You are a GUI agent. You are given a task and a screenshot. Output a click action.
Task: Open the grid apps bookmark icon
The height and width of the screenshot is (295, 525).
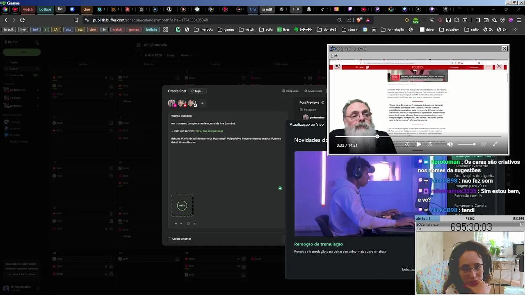pyautogui.click(x=166, y=29)
